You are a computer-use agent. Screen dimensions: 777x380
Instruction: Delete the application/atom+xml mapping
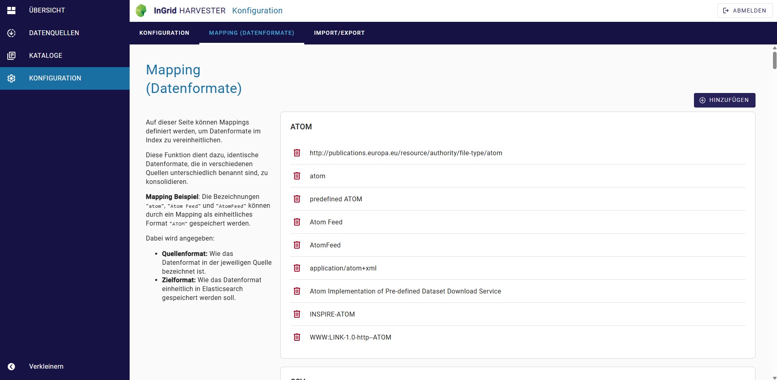(x=297, y=268)
